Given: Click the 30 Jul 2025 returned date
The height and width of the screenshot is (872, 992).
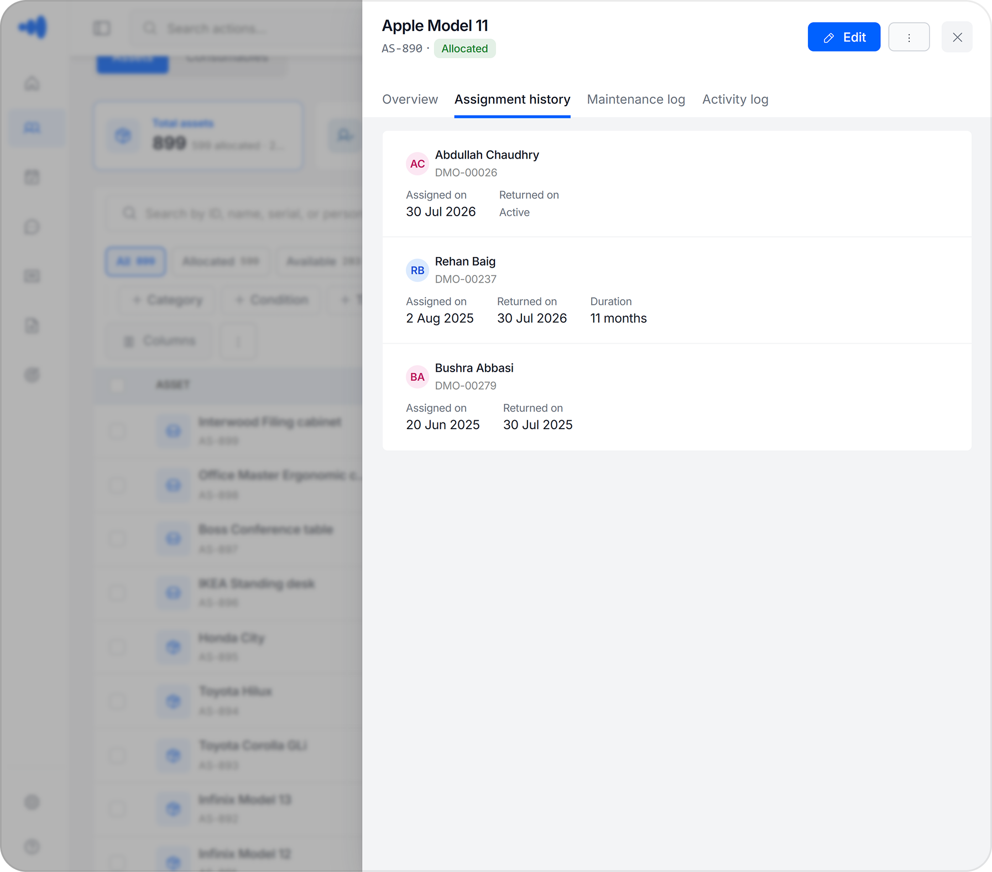Looking at the screenshot, I should pos(537,425).
